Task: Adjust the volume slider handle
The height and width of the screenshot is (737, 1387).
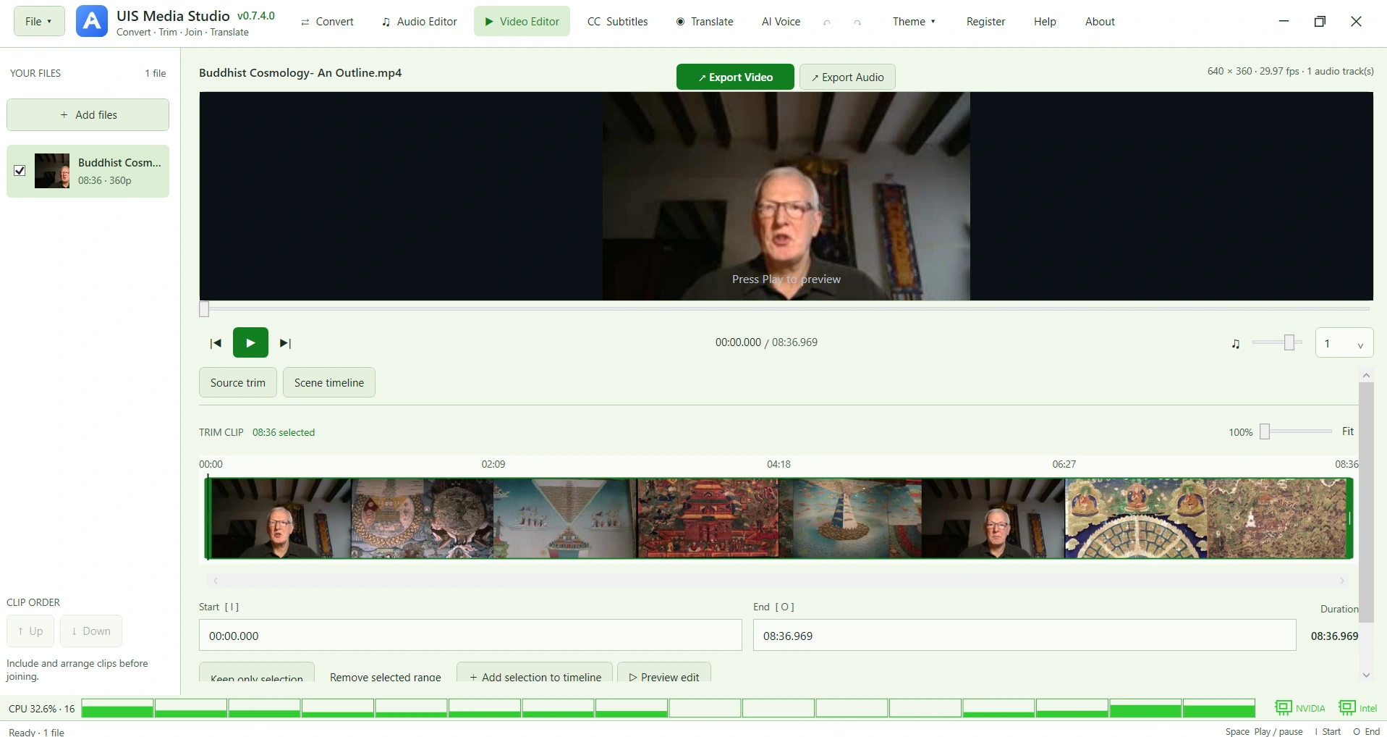Action: click(1289, 342)
